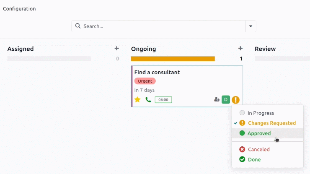310x174 pixels.
Task: Click the green D assignee avatar
Action: (x=226, y=99)
